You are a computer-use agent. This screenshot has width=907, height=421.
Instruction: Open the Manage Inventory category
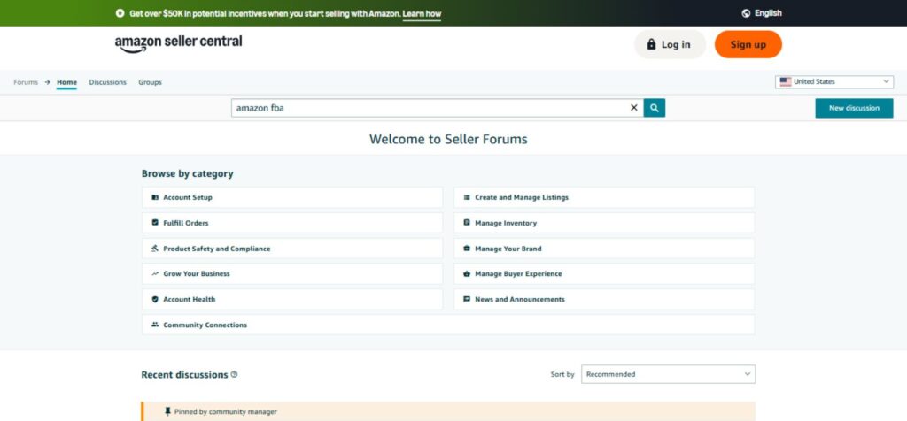(604, 223)
